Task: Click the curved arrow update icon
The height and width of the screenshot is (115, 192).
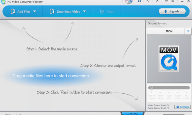Action: pyautogui.click(x=148, y=1)
